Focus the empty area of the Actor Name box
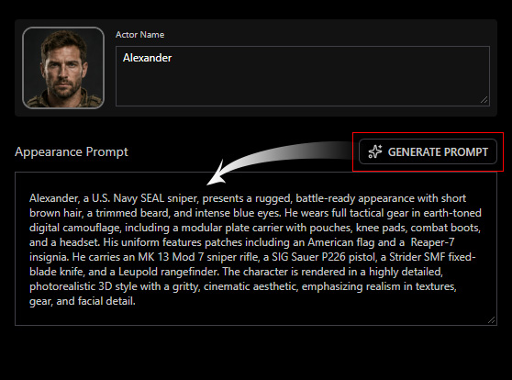 (x=303, y=84)
